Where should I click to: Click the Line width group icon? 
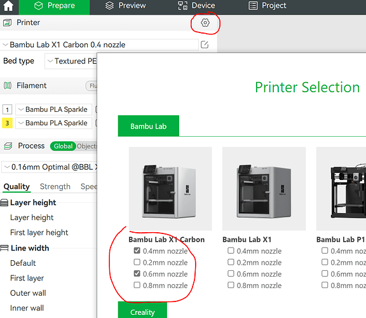[4, 248]
